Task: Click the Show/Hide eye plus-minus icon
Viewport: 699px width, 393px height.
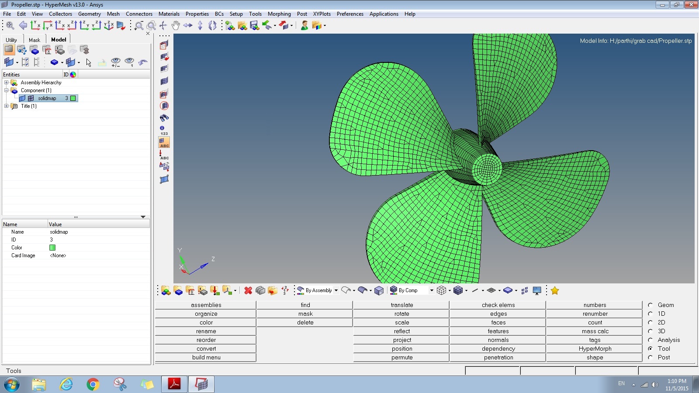Action: [x=115, y=62]
